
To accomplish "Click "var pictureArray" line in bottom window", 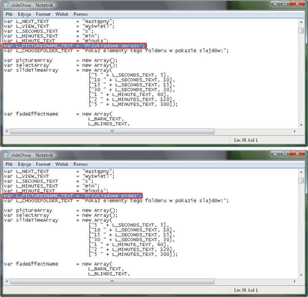I will [61, 210].
